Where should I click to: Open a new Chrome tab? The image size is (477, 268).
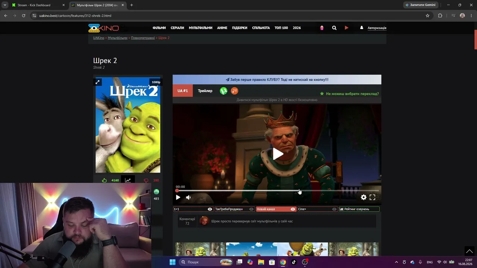(132, 5)
